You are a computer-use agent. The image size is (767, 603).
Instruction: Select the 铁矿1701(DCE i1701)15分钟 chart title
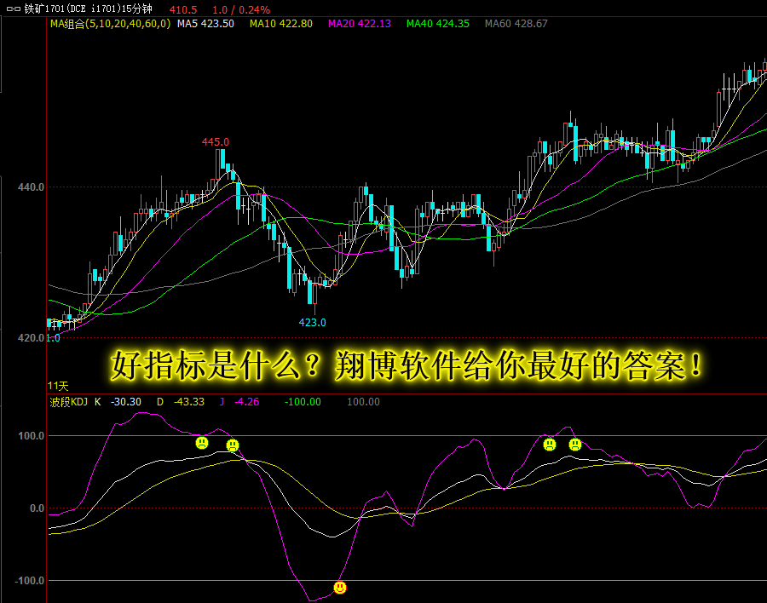tap(89, 9)
